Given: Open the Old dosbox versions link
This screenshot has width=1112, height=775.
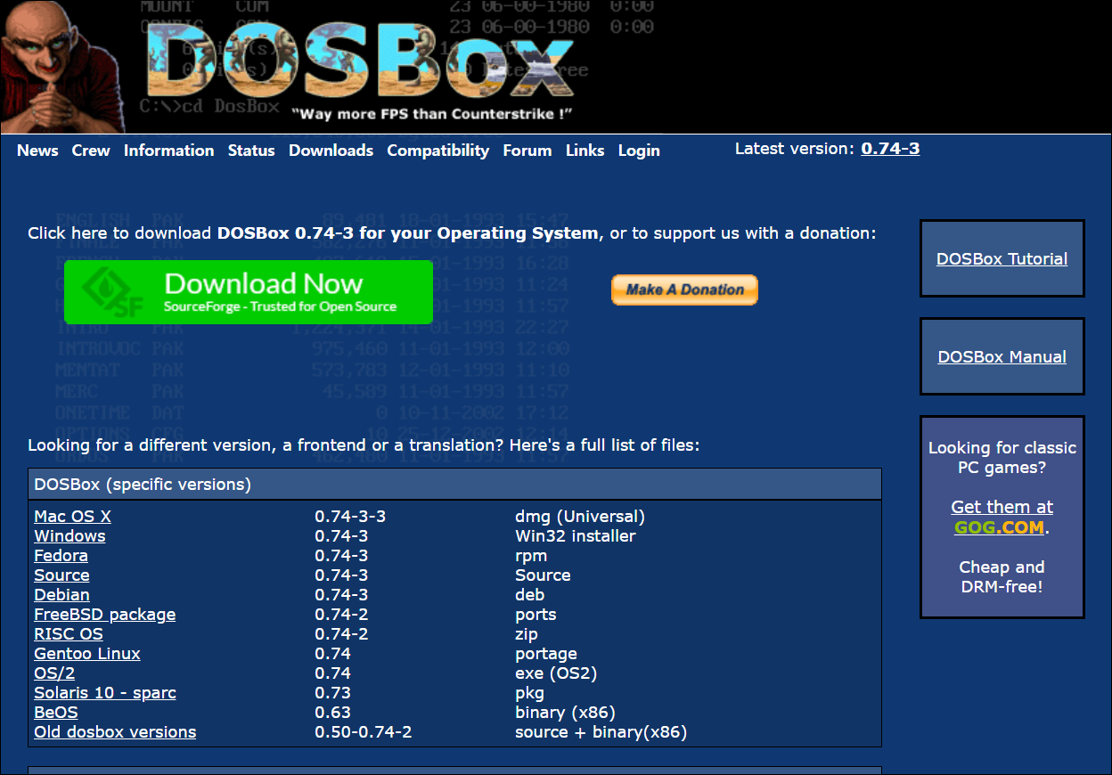Looking at the screenshot, I should coord(115,732).
